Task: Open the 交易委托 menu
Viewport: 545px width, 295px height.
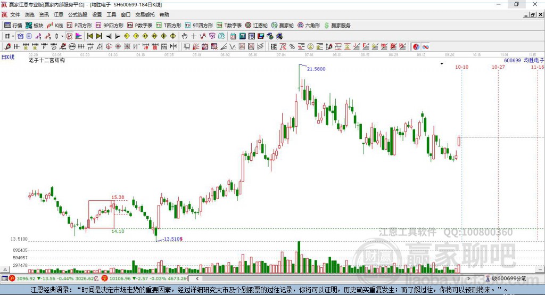Action: (145, 14)
